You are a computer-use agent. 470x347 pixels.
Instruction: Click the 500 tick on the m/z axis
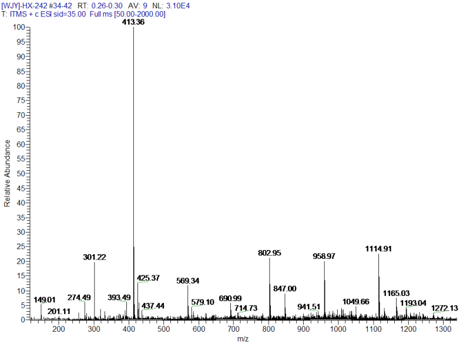click(x=163, y=329)
